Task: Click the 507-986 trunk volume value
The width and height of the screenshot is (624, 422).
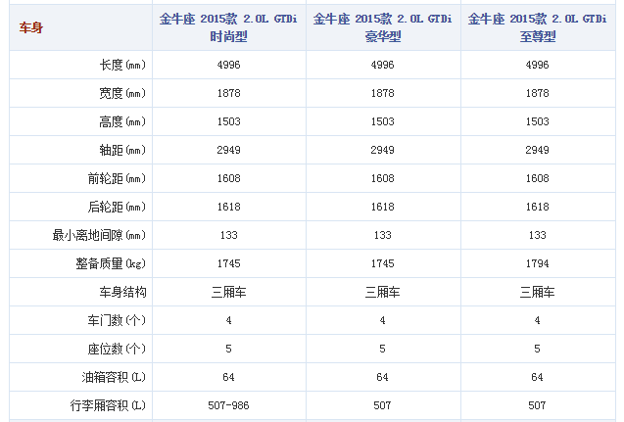Action: click(x=228, y=405)
